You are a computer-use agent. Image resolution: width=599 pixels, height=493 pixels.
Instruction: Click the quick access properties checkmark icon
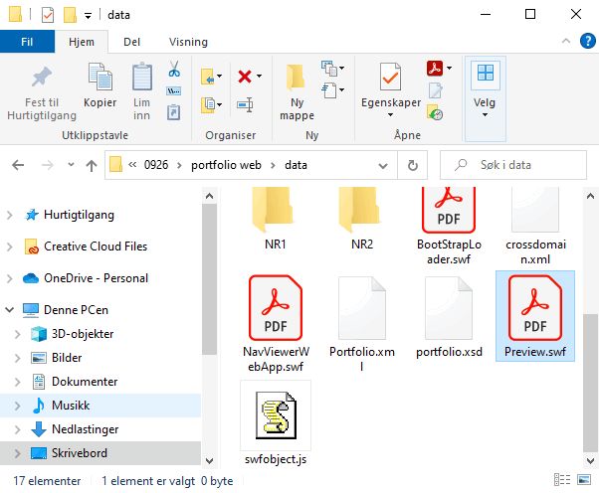point(48,15)
